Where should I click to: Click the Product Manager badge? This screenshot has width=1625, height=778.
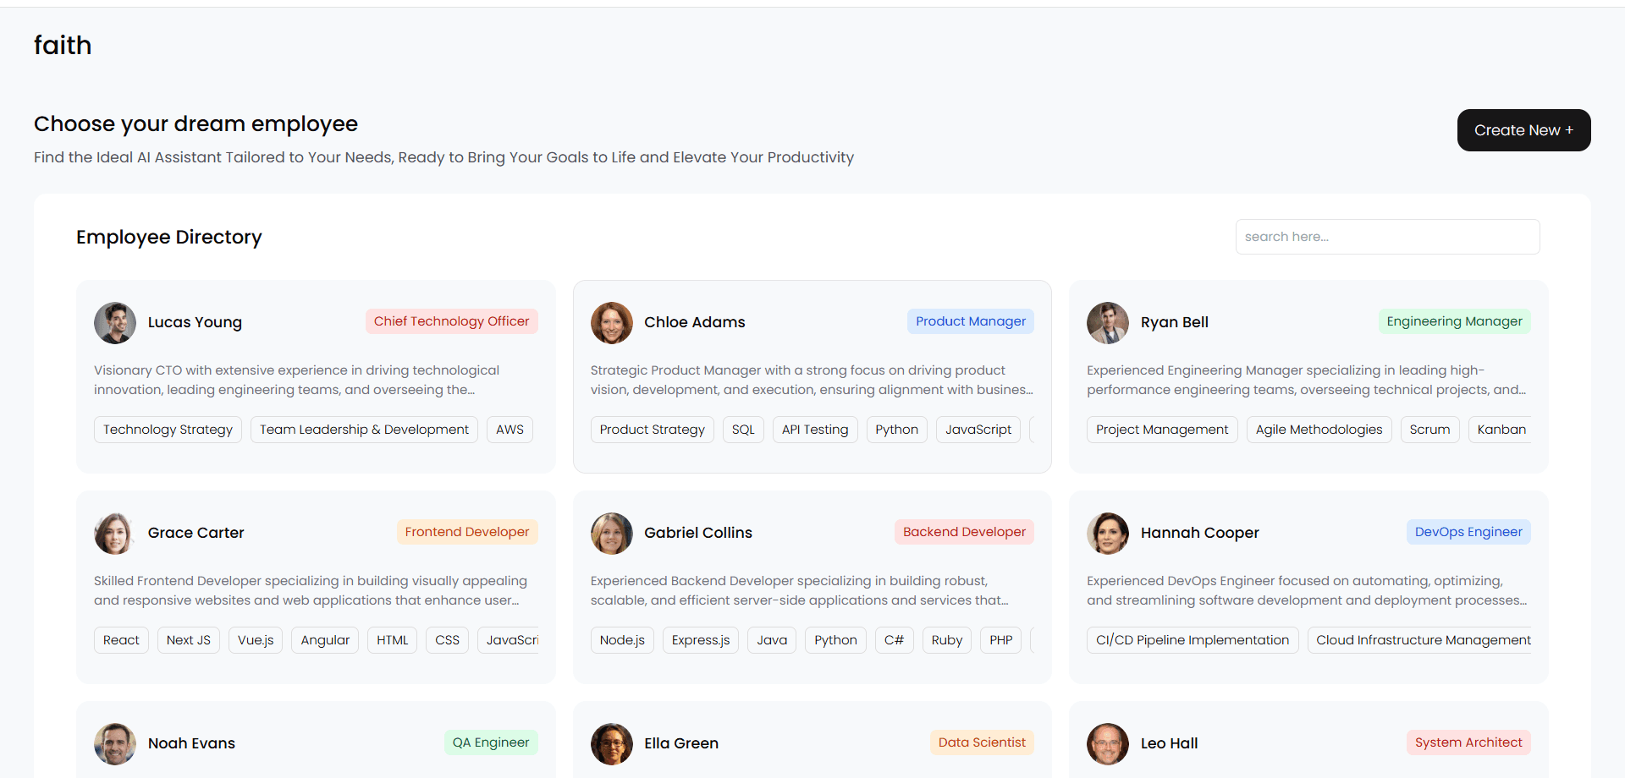point(971,321)
